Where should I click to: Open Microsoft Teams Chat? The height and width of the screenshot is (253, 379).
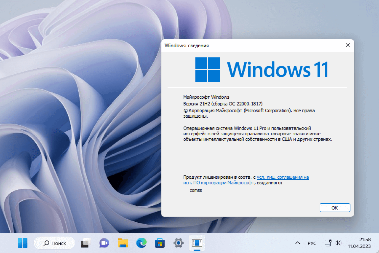[104, 243]
